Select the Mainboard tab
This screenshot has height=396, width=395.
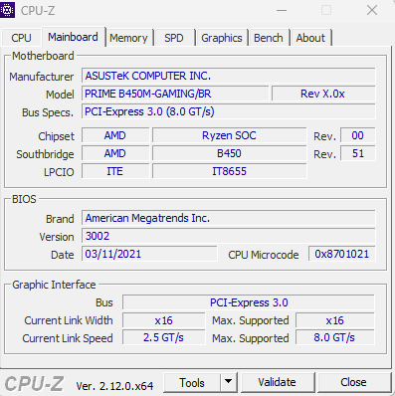click(x=73, y=37)
